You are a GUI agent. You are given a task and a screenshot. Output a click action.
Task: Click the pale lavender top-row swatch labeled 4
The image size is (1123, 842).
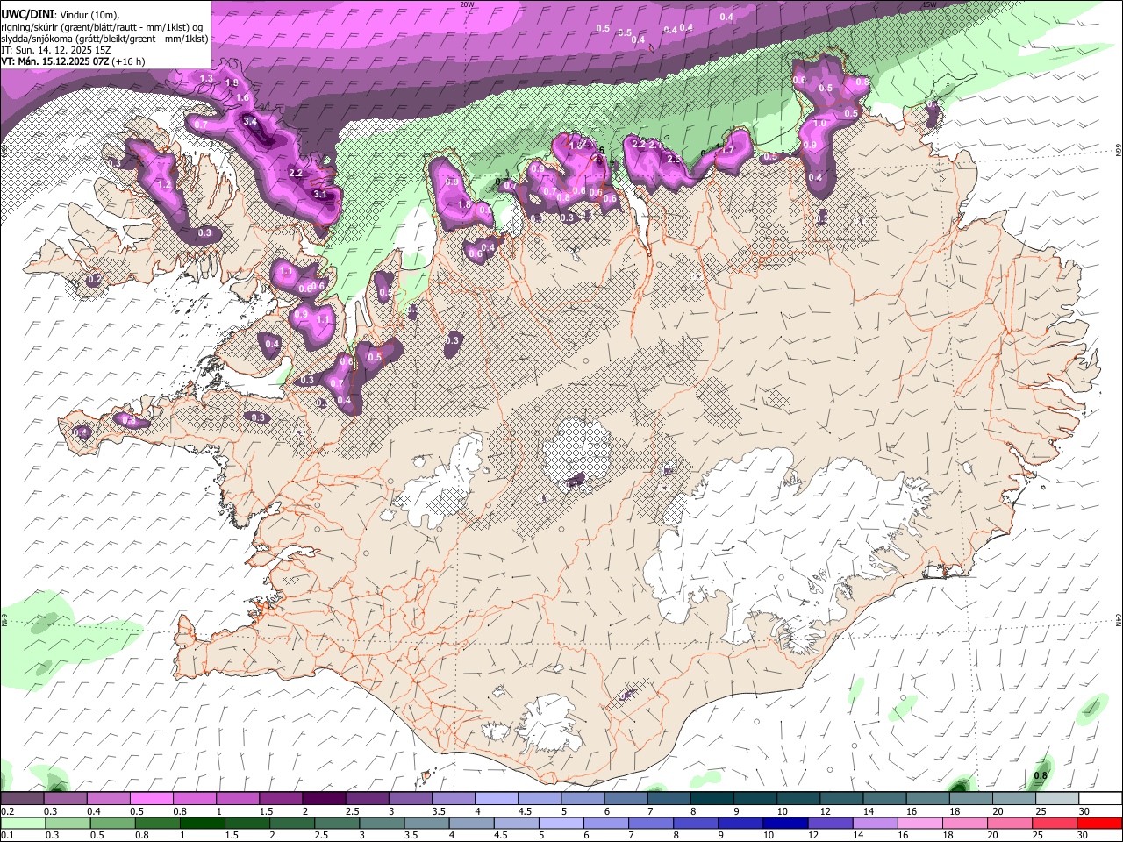pyautogui.click(x=497, y=799)
